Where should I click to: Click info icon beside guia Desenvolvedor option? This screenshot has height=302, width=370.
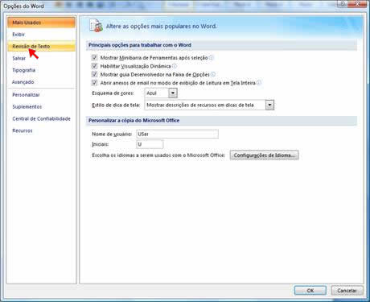(213, 74)
